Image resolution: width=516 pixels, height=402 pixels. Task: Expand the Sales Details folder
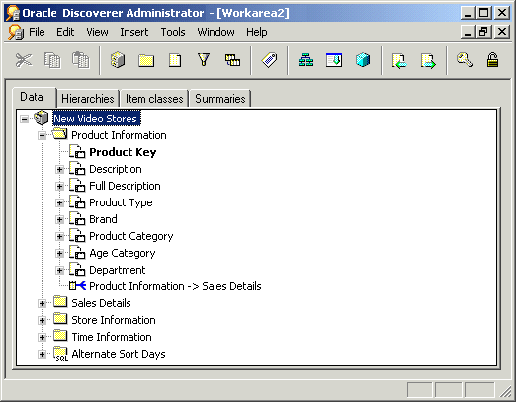coord(43,304)
